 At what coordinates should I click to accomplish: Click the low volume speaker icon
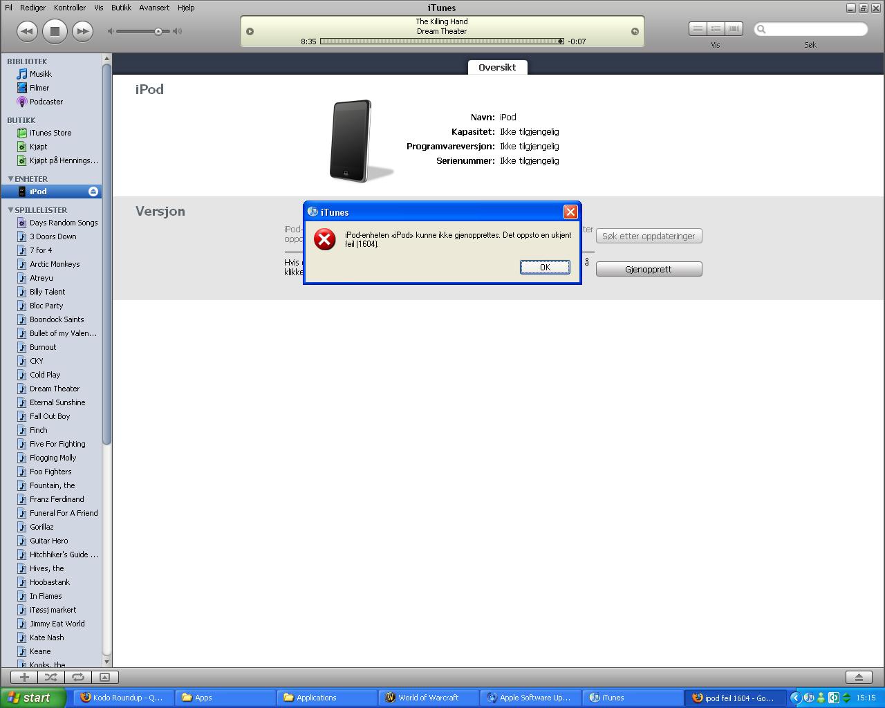(111, 31)
